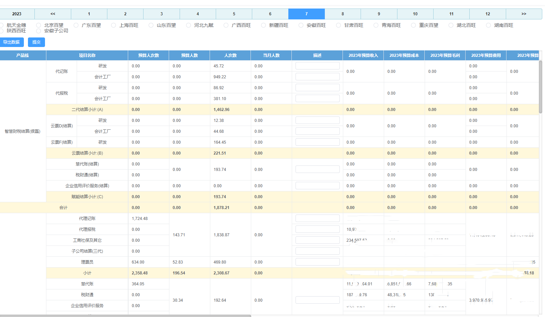Click description field for 代记账 会计工厂 row

click(x=318, y=77)
